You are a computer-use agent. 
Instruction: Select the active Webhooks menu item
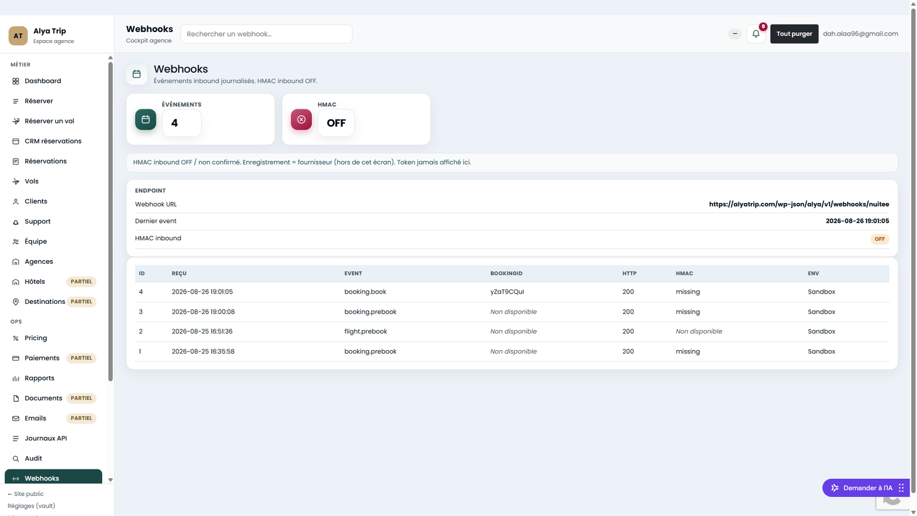(53, 478)
